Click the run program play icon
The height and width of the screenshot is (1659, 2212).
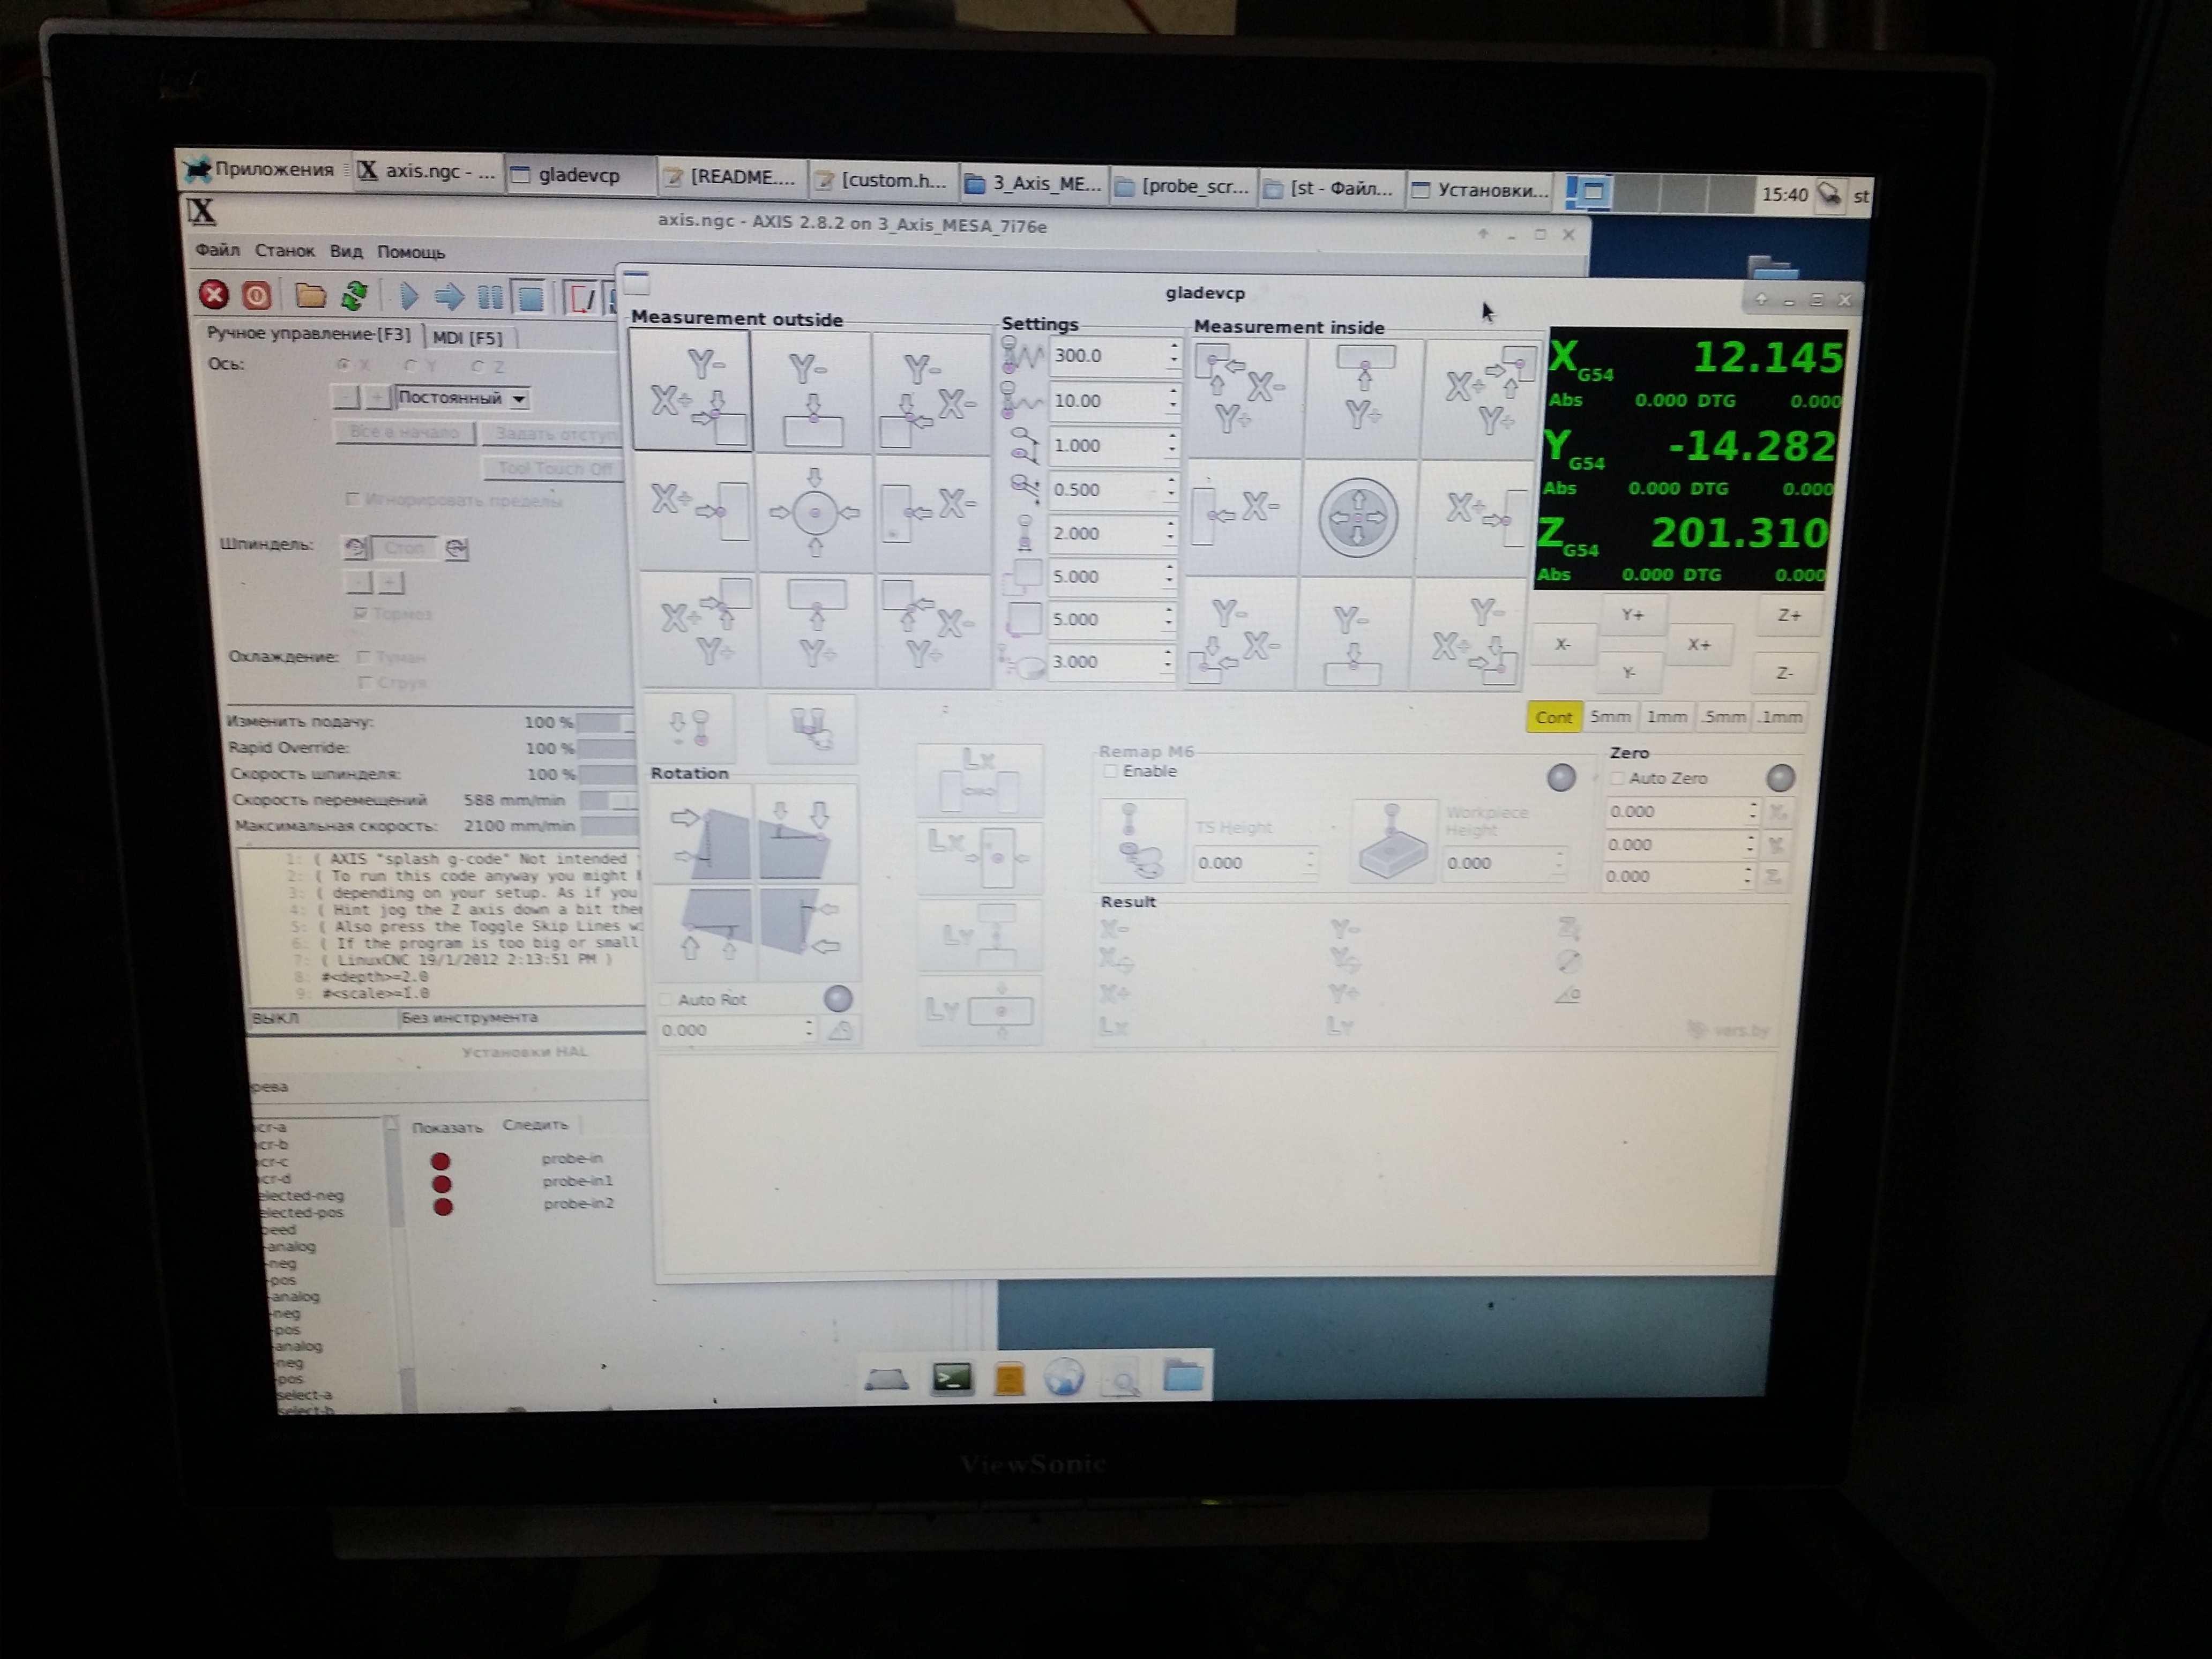point(409,297)
